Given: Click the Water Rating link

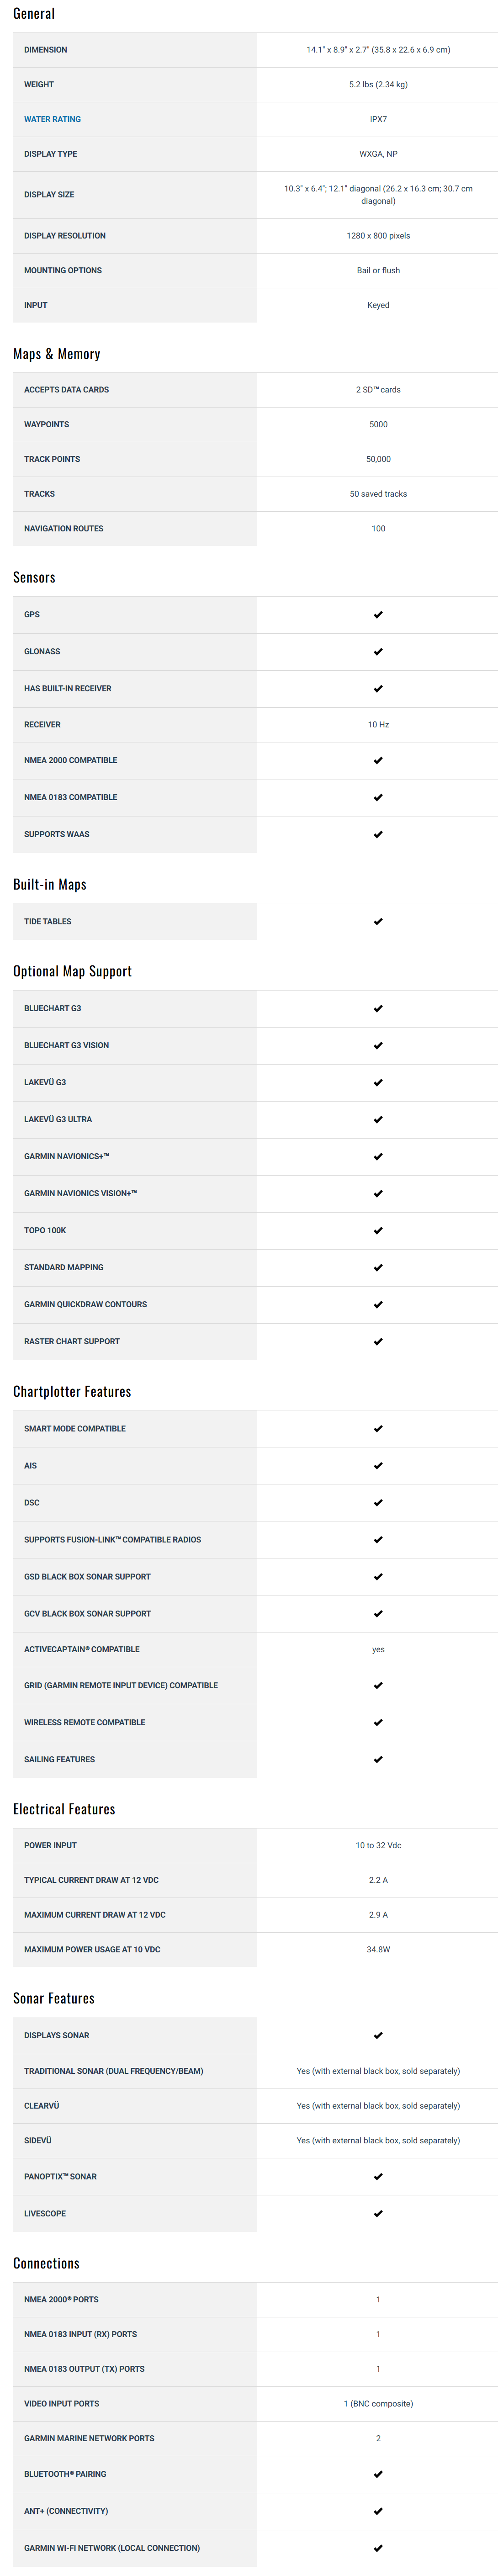Looking at the screenshot, I should pos(52,119).
